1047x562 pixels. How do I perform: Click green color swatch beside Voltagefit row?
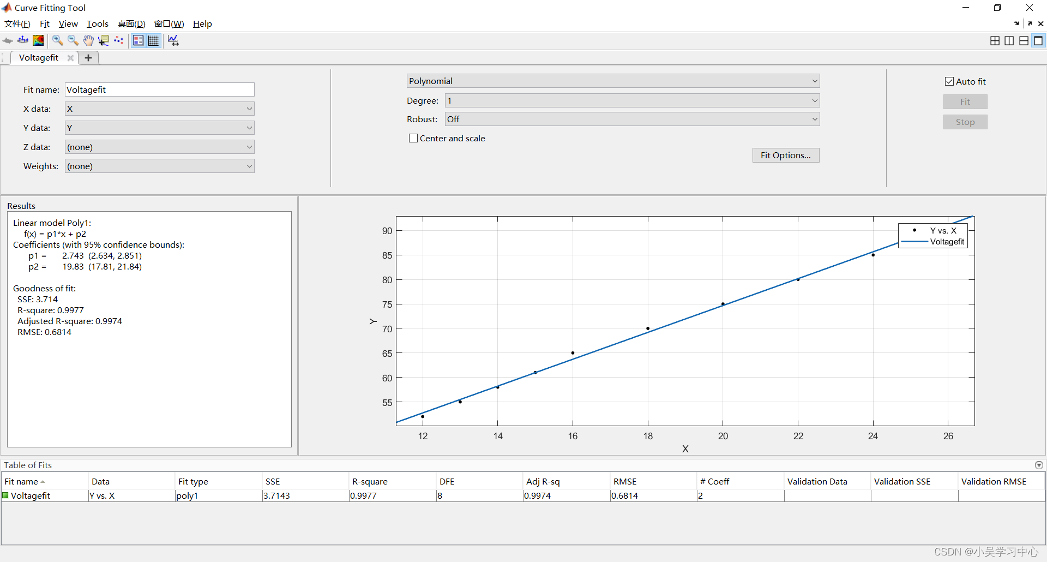pyautogui.click(x=5, y=495)
